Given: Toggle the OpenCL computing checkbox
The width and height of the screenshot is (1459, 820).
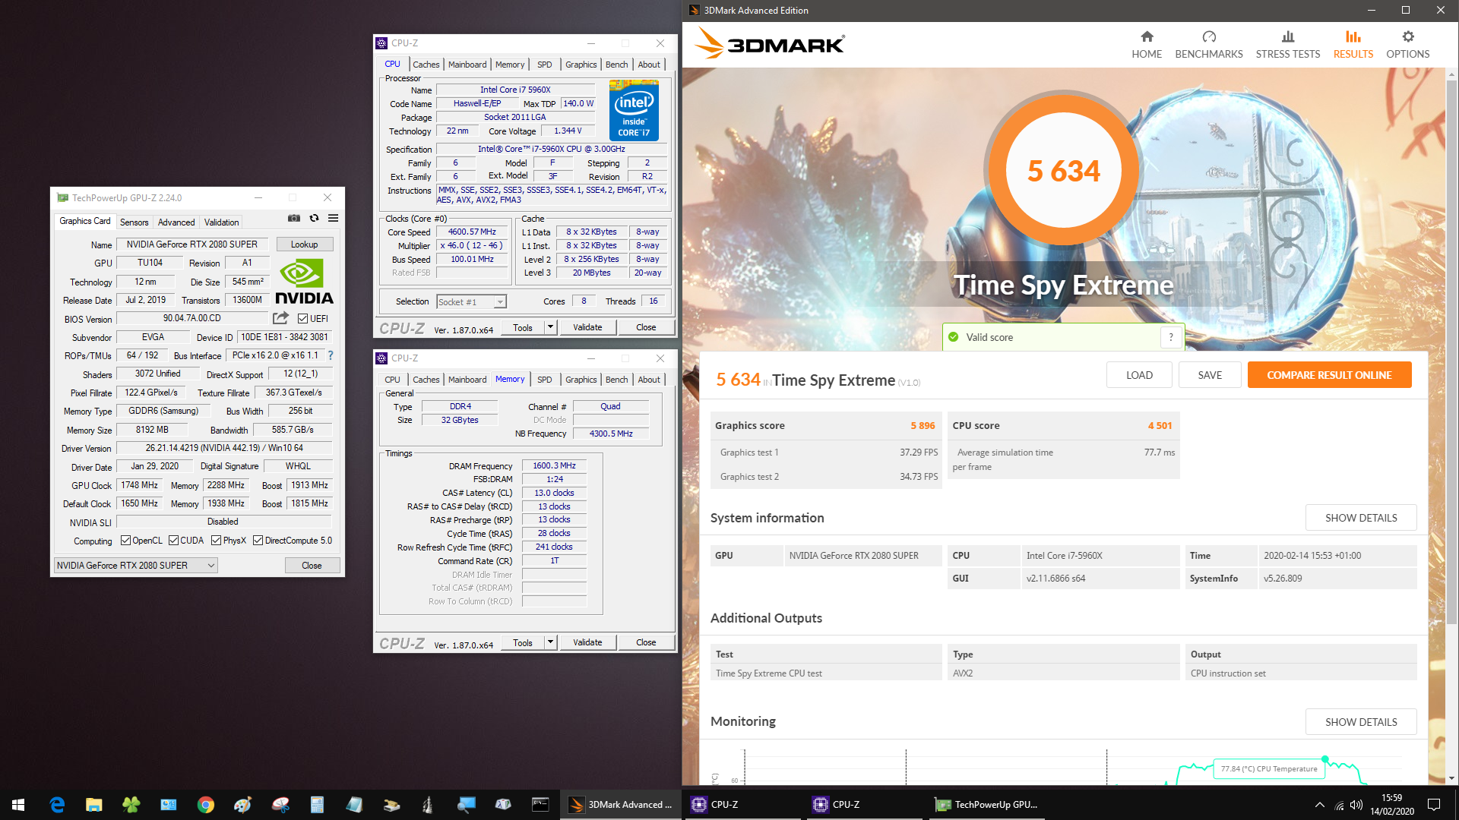Looking at the screenshot, I should pyautogui.click(x=126, y=541).
